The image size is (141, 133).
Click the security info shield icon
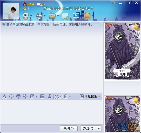click(4, 24)
